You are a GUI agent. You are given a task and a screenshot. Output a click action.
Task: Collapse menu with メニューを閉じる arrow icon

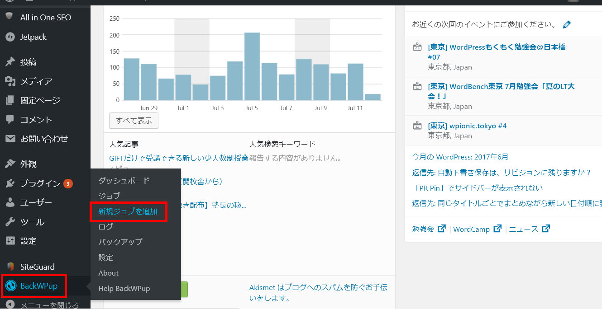click(x=10, y=304)
